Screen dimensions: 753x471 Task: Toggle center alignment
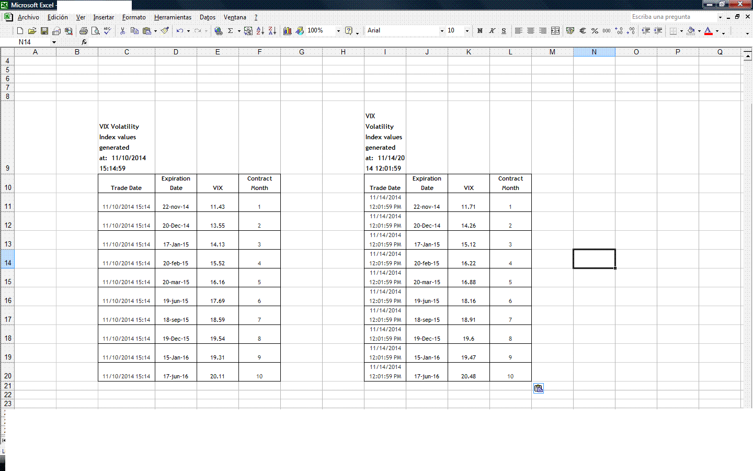click(531, 31)
